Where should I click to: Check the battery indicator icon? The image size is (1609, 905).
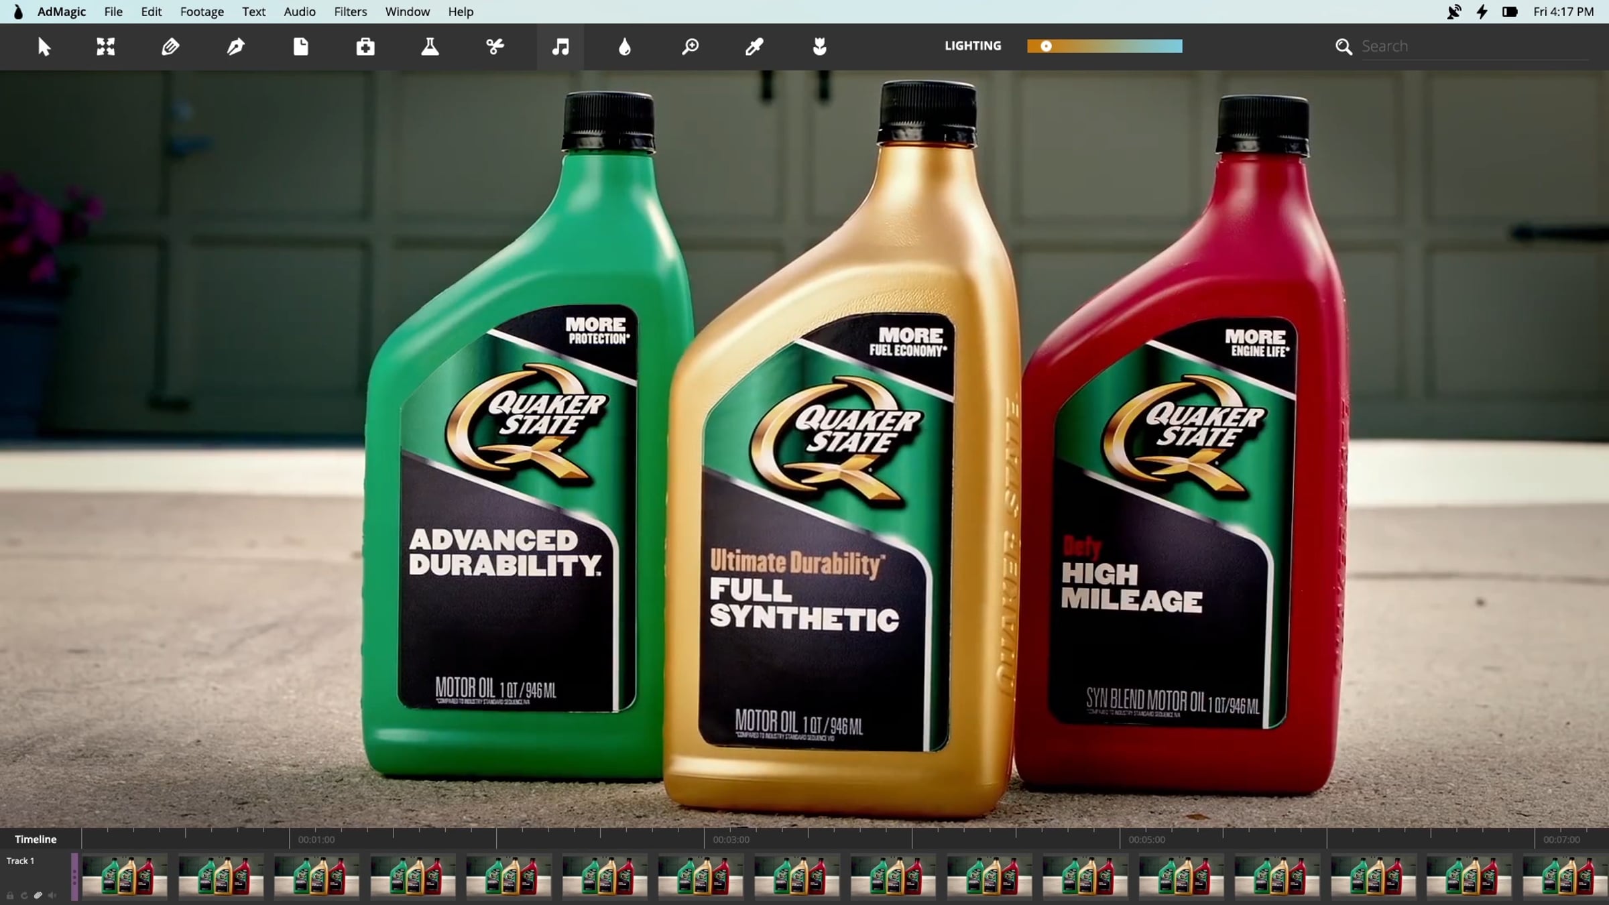point(1510,11)
